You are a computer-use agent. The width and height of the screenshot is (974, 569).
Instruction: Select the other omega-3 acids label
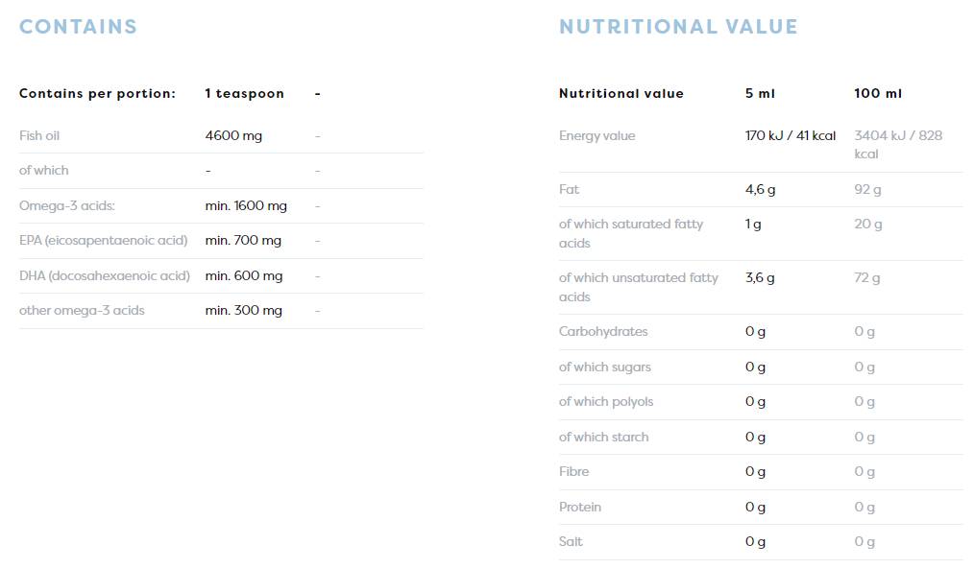pyautogui.click(x=82, y=311)
